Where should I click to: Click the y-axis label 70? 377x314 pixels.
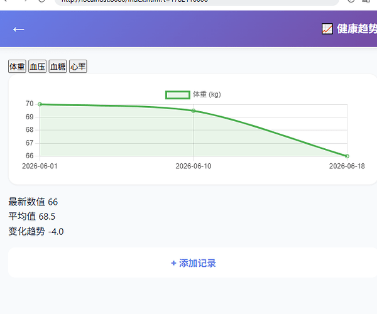pyautogui.click(x=30, y=104)
